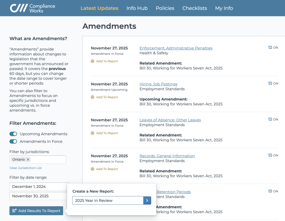The width and height of the screenshot is (285, 221).
Task: Click Add To Report under Records: General Information
Action: 104,169
